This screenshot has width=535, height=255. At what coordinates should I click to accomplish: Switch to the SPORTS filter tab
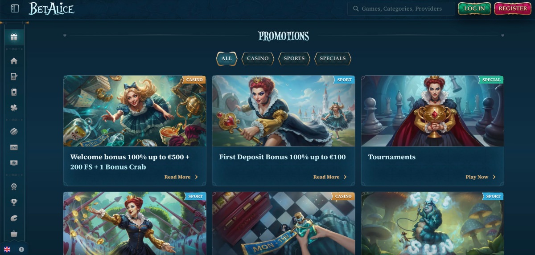294,58
